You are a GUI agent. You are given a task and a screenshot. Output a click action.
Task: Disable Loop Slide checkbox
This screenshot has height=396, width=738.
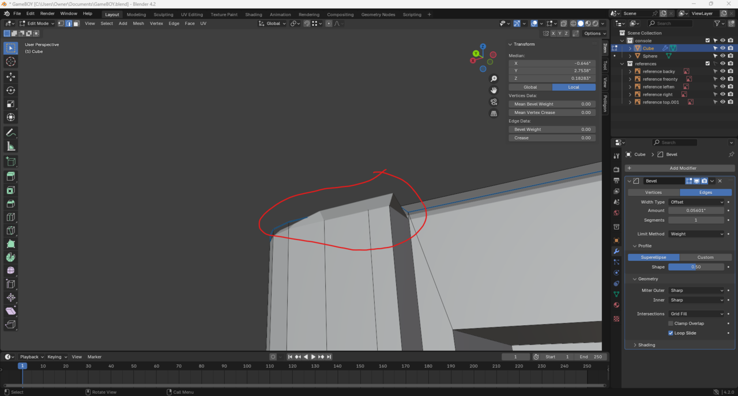(671, 333)
